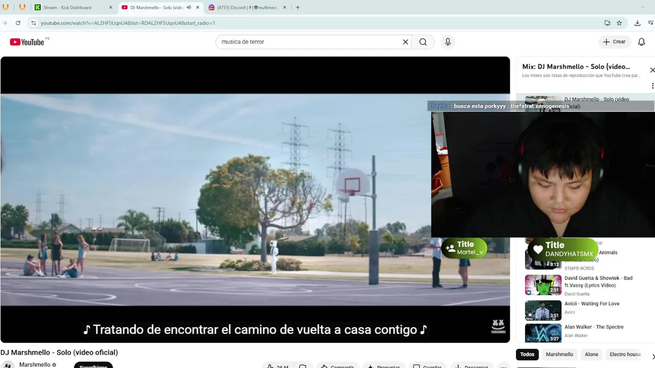655x368 pixels.
Task: Open the browser downloads icon
Action: click(637, 23)
